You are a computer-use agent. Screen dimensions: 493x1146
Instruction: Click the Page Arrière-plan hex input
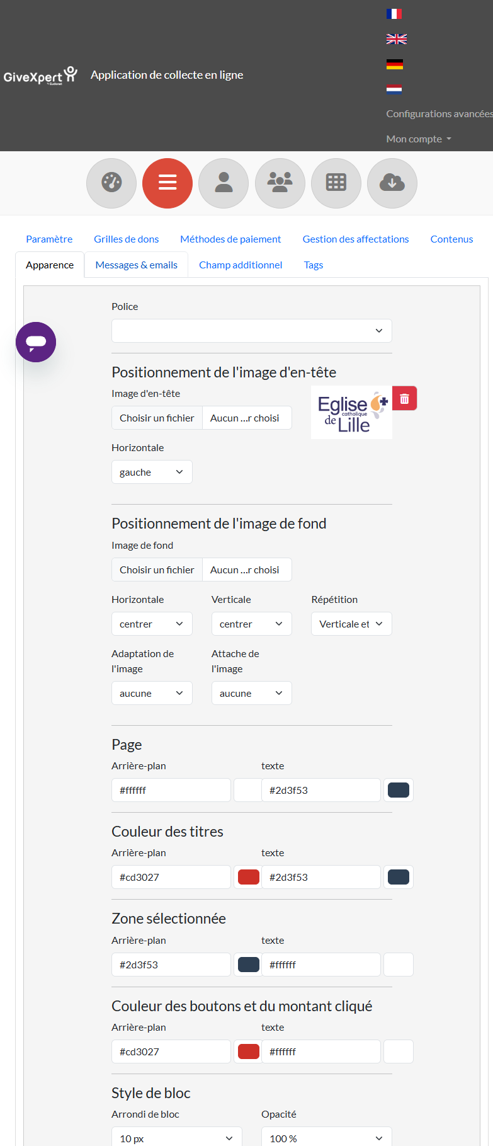(171, 790)
